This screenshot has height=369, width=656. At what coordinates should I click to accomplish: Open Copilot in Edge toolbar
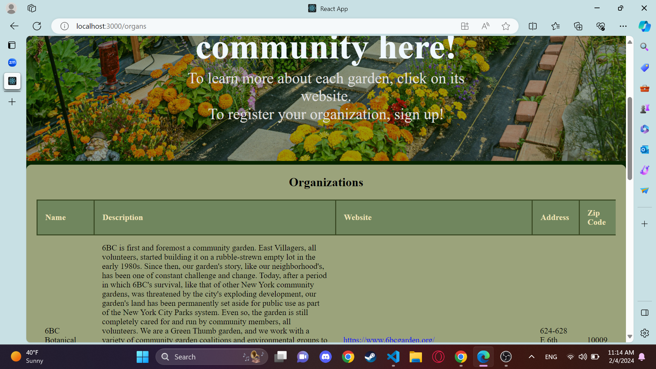pos(645,26)
